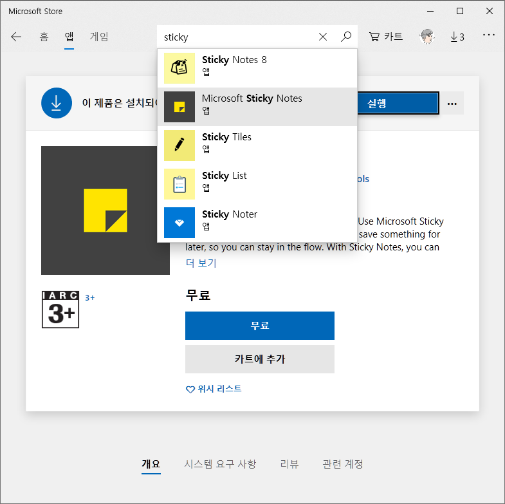Pick the Sticky Tiles suggestion

(257, 145)
